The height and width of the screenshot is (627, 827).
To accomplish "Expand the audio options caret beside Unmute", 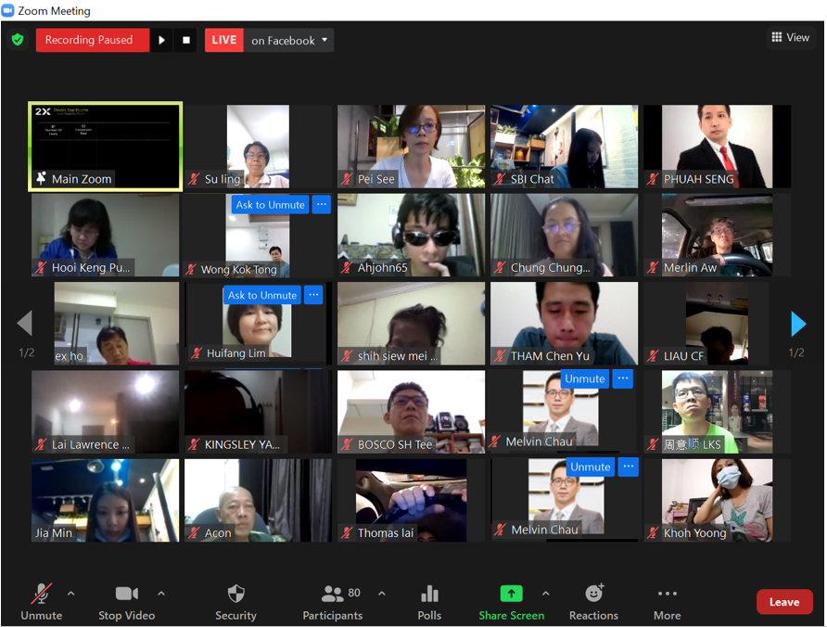I will click(70, 594).
